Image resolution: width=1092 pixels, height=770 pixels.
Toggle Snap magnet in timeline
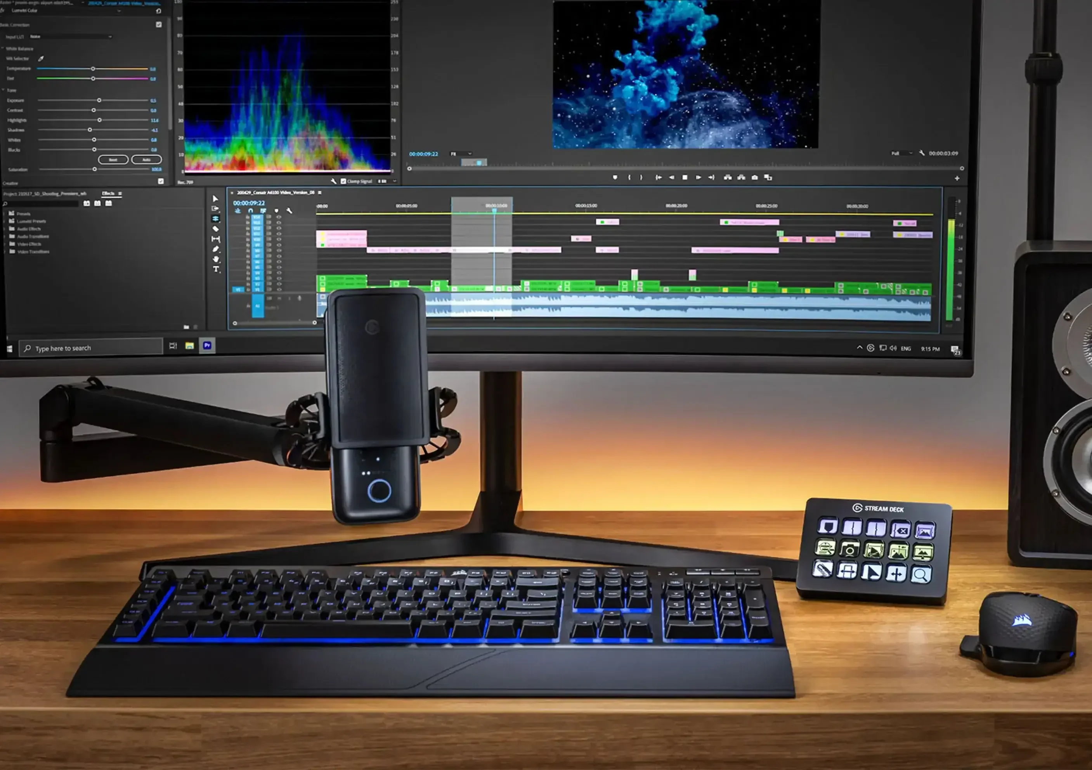click(x=251, y=210)
